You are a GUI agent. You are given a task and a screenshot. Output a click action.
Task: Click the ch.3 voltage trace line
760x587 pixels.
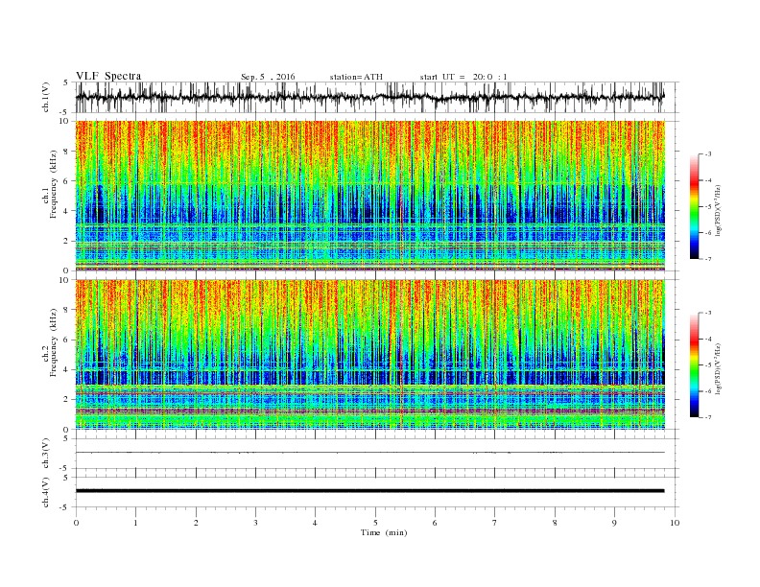click(370, 453)
